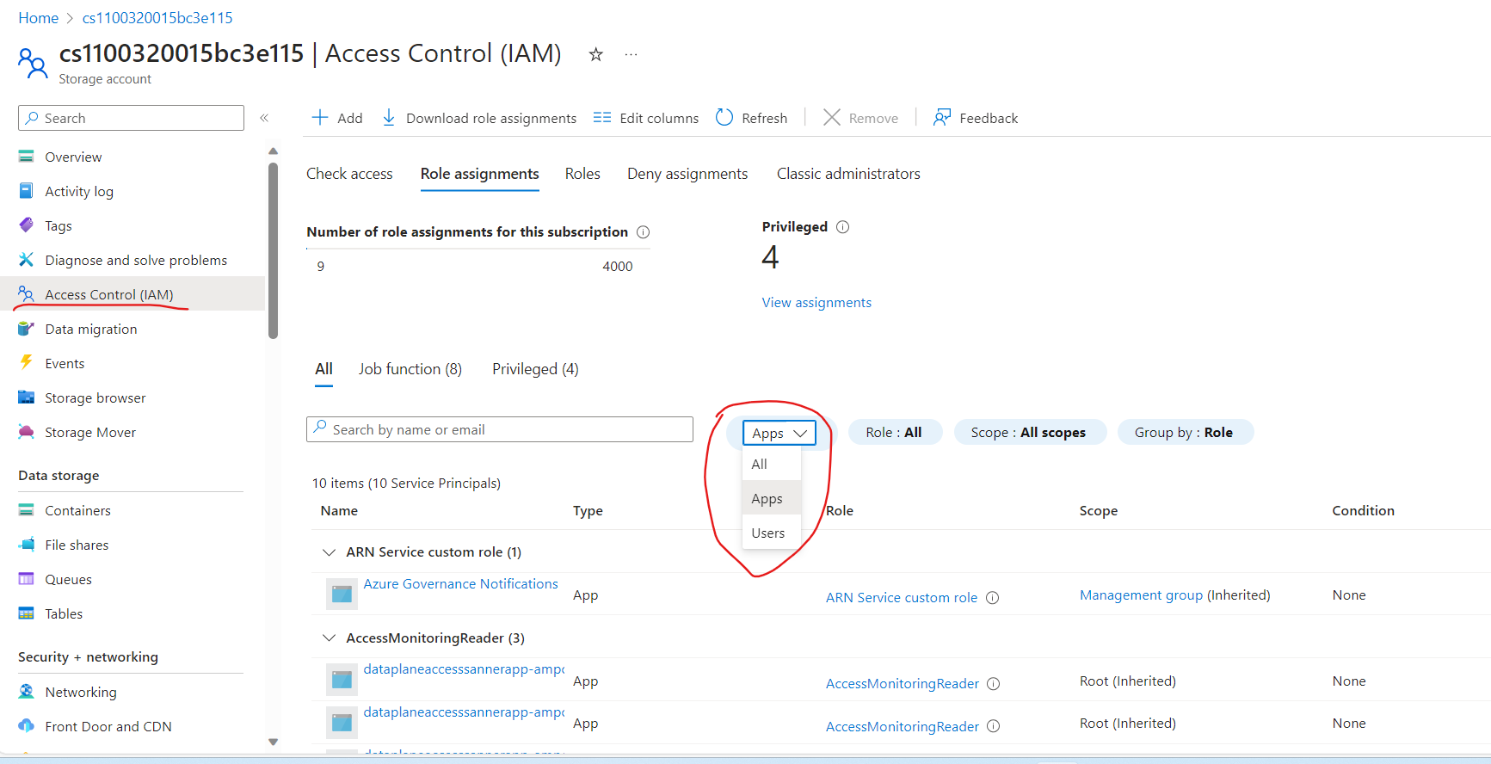Screen dimensions: 1491x764
Task: Click sidebar scroll down arrow
Action: pyautogui.click(x=273, y=742)
